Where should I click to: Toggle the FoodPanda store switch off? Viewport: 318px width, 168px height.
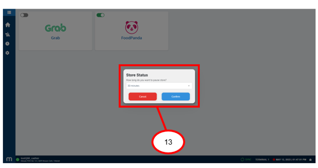tap(100, 15)
